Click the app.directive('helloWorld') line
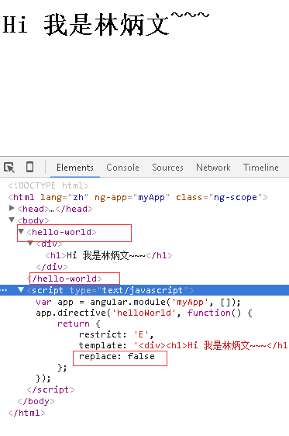The width and height of the screenshot is (289, 436). (x=144, y=313)
